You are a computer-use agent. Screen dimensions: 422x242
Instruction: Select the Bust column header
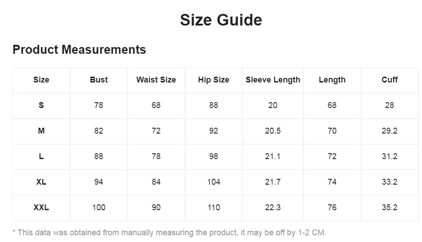[99, 80]
